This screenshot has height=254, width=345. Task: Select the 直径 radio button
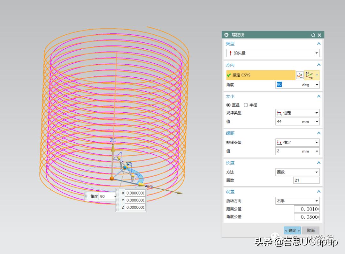pyautogui.click(x=228, y=105)
